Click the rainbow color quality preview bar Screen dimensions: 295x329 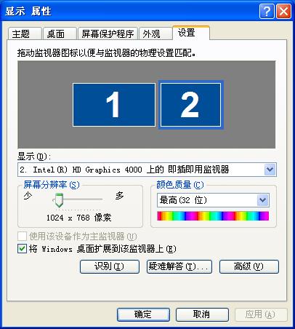pyautogui.click(x=213, y=216)
